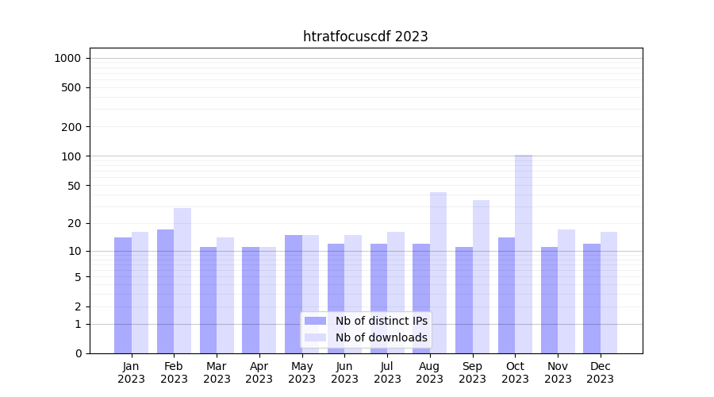
Task: Click the dark swatch for Nb of distinct IPs
Action: pyautogui.click(x=315, y=321)
